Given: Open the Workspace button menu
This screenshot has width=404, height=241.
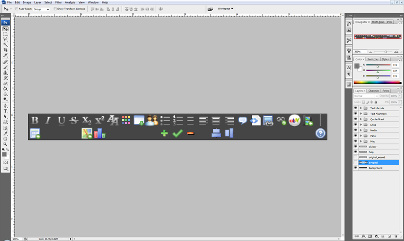Looking at the screenshot, I should [225, 9].
